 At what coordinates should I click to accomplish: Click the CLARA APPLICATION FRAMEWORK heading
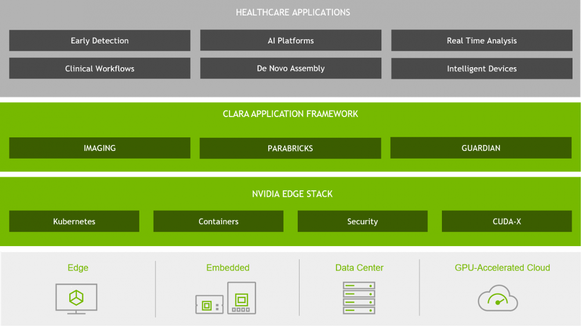pyautogui.click(x=290, y=114)
